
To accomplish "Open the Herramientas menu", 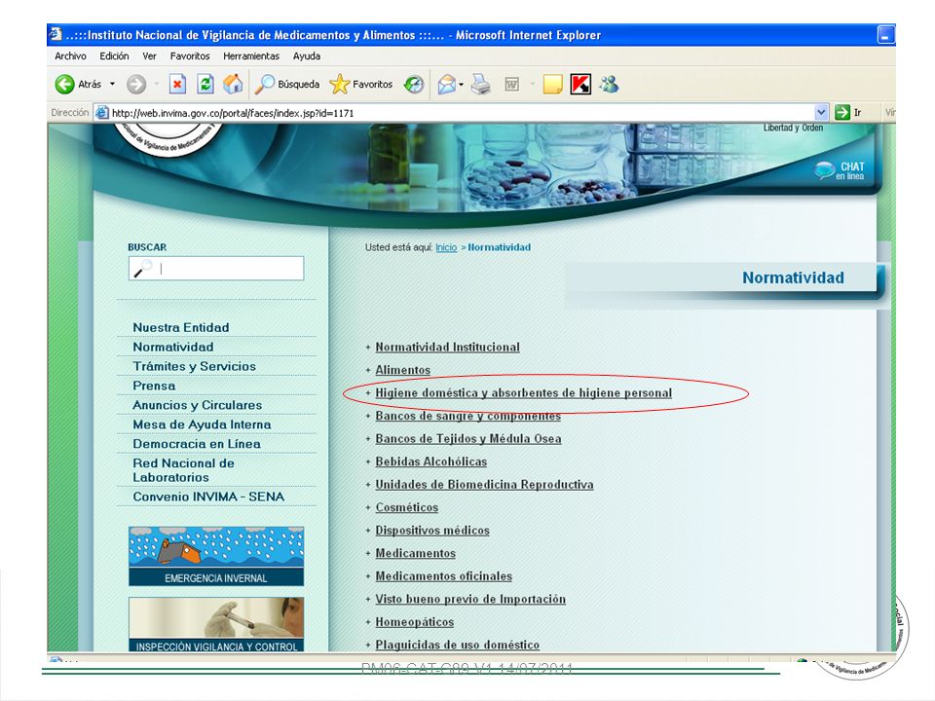I will coord(251,56).
